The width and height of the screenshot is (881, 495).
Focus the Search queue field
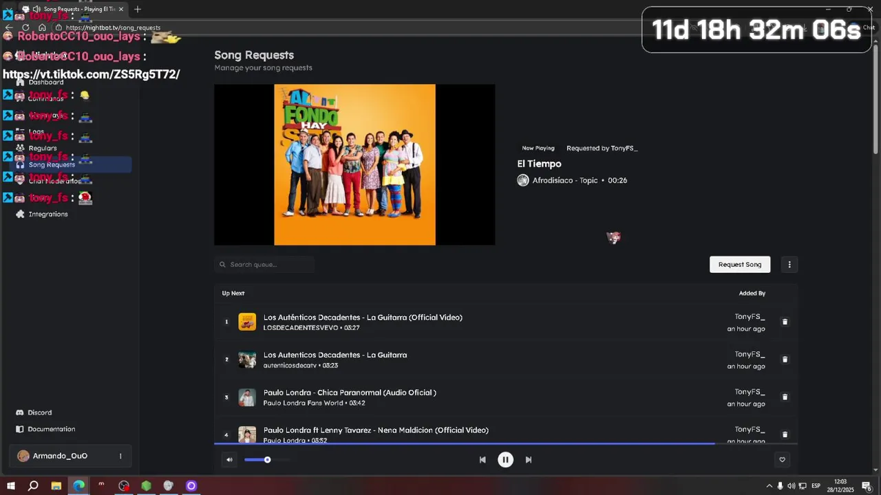pos(264,265)
